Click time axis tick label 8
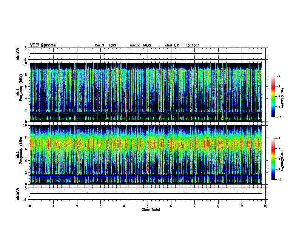Viewport: 299px width, 231px height. pyautogui.click(x=218, y=206)
